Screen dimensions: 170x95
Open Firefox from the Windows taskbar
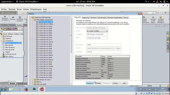(x=26, y=89)
